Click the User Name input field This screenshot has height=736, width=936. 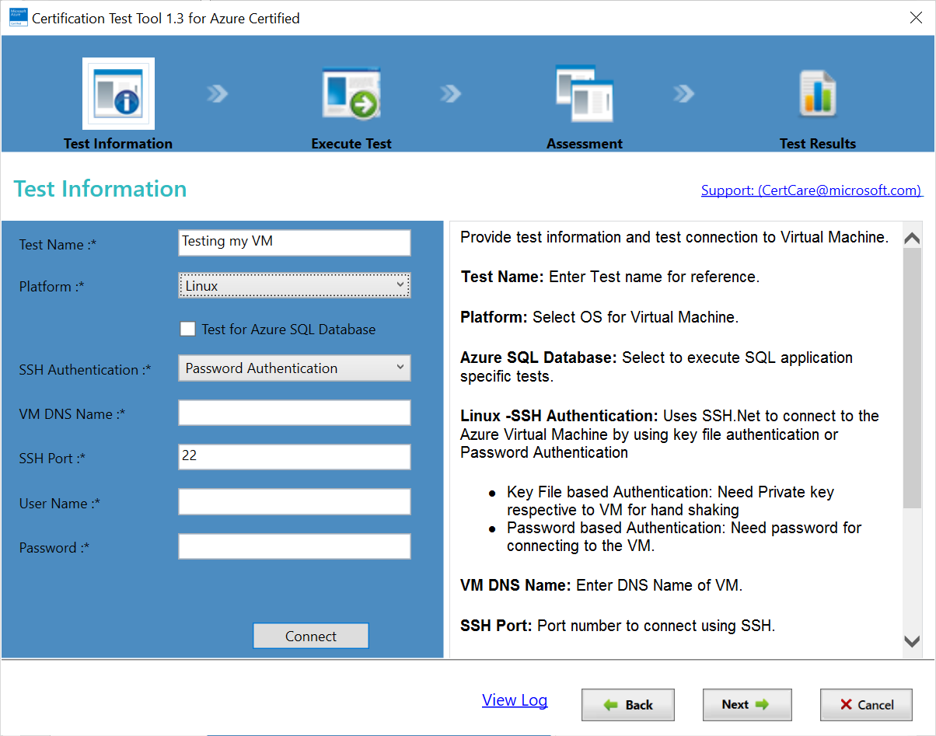(x=295, y=501)
